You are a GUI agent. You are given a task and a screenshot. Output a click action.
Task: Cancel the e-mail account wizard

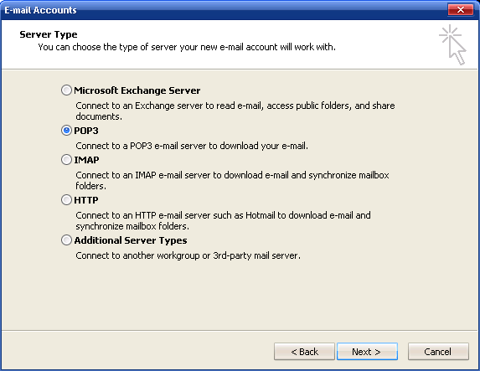[438, 352]
